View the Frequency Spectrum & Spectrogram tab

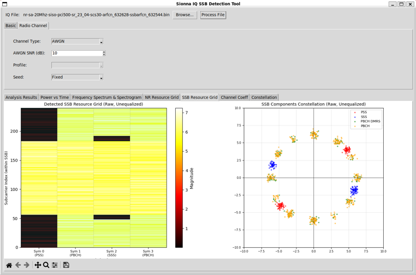point(106,98)
